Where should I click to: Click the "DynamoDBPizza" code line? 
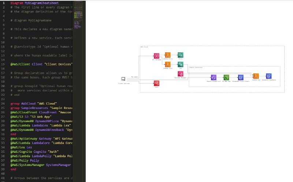click(x=41, y=121)
